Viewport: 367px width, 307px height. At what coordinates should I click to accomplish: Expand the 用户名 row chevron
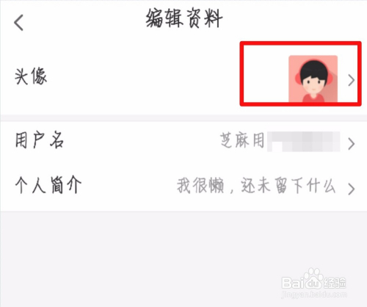(x=352, y=144)
